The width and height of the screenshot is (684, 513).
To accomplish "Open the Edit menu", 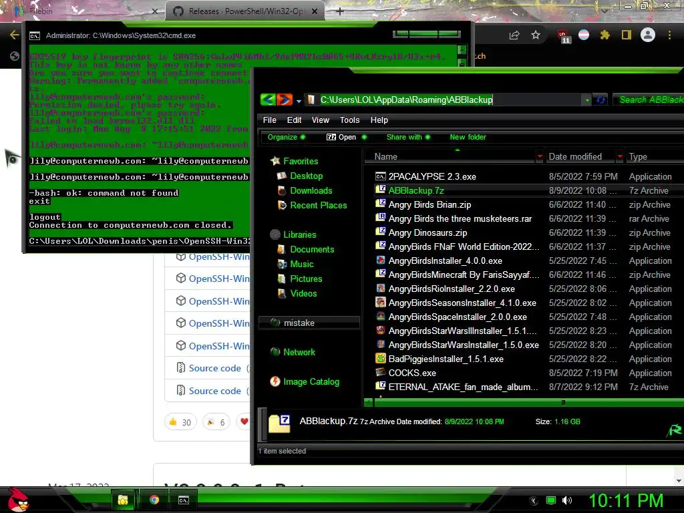I will (294, 120).
